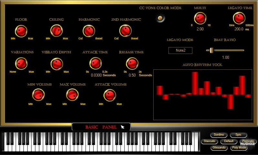Click the Multi value 2.00
Screen dimensions: 258x155
point(200,29)
